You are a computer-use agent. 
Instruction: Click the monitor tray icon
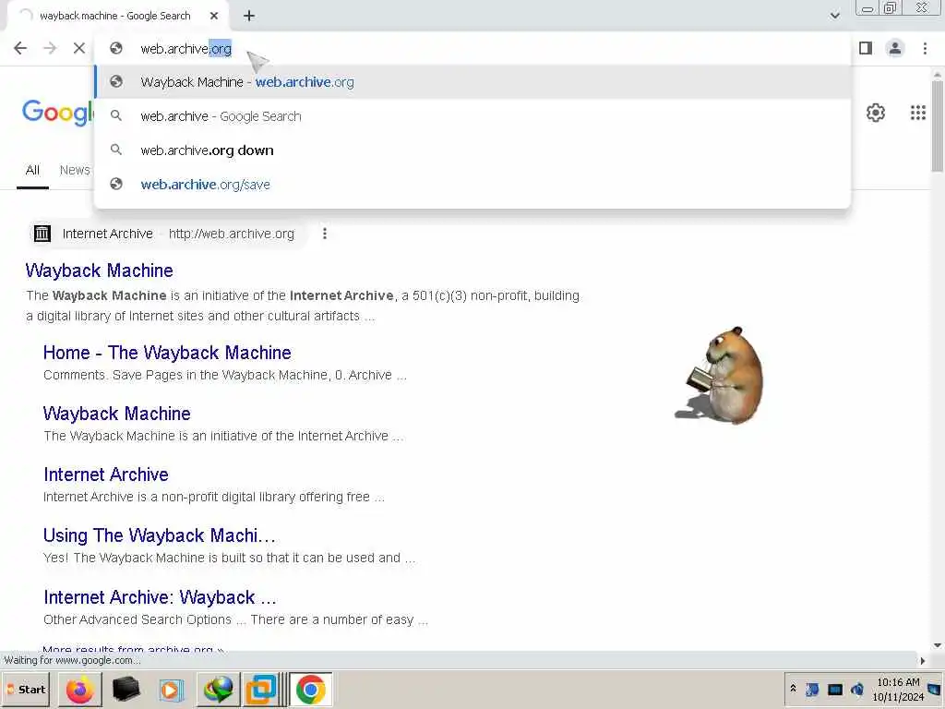(834, 690)
